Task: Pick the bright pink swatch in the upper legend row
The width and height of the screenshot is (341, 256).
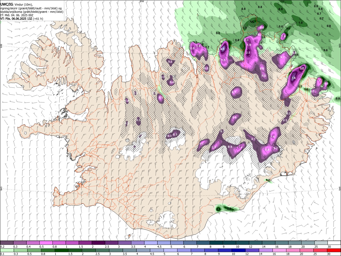Action: (x=46, y=243)
